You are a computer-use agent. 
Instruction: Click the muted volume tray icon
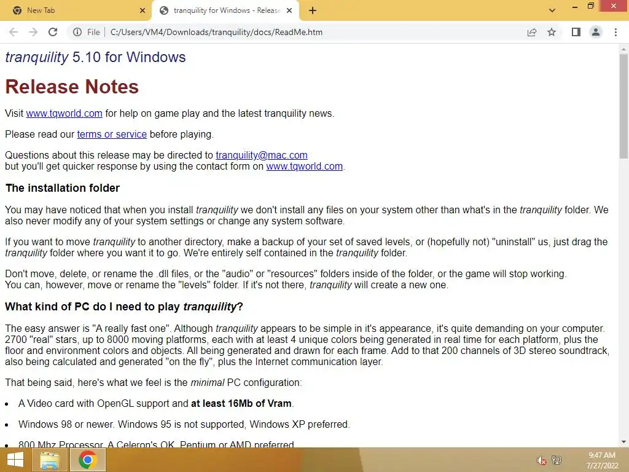(542, 460)
